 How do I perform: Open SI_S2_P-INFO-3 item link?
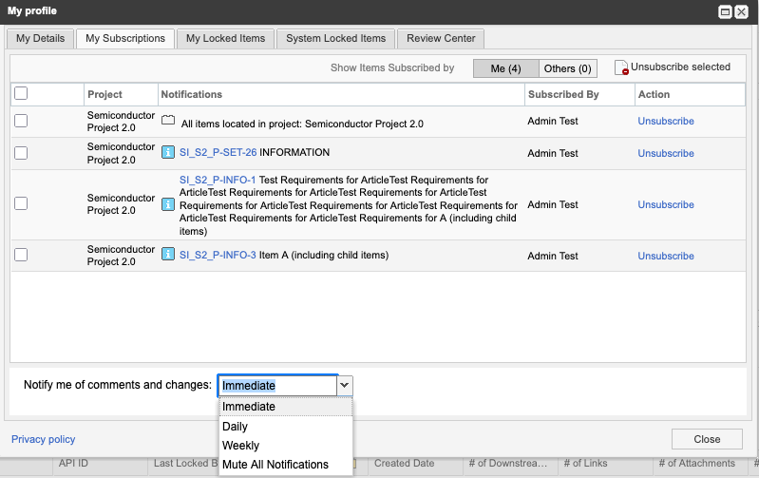point(218,255)
